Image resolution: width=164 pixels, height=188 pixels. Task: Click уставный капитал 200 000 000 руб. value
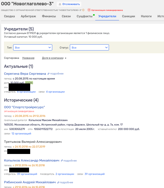pyautogui.click(x=129, y=129)
